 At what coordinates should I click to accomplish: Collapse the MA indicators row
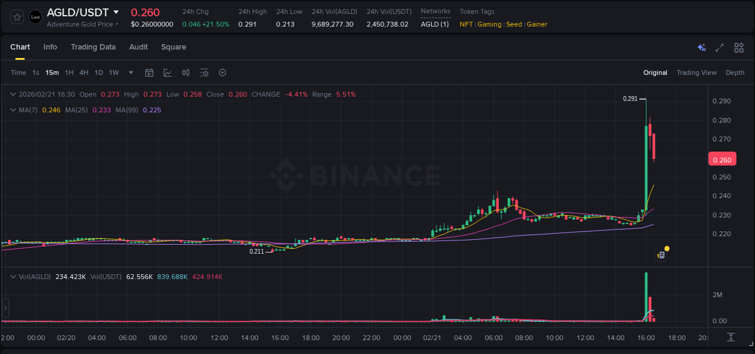pos(13,110)
